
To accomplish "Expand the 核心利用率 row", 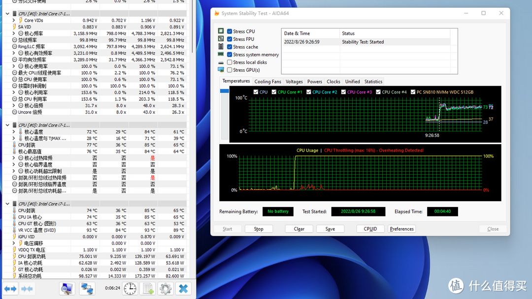I will pos(14,92).
